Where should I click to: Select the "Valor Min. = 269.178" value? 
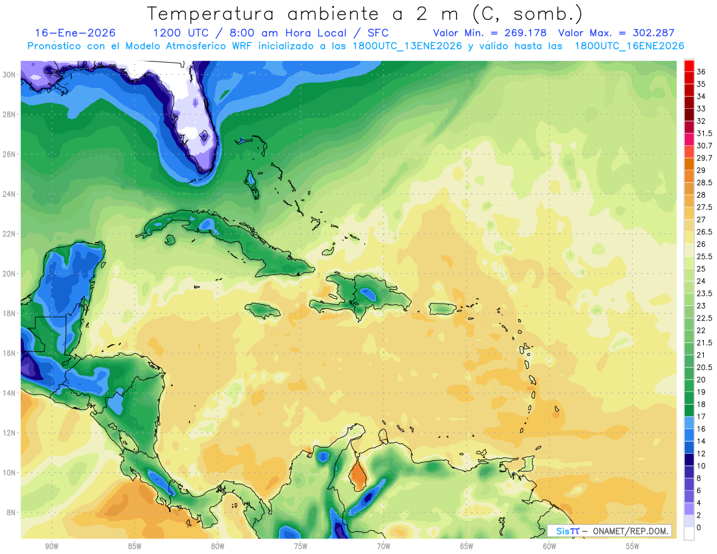tap(489, 33)
